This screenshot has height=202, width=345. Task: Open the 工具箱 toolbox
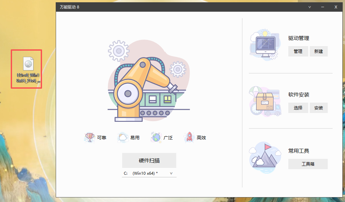(x=308, y=164)
